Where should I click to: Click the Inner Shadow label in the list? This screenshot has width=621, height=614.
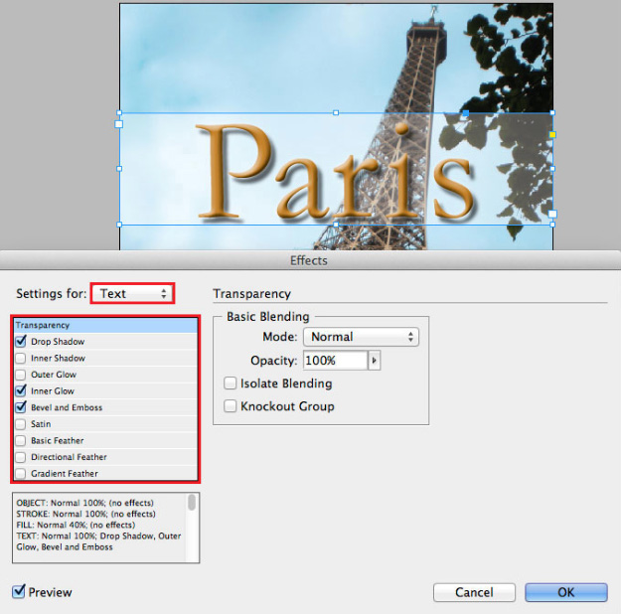click(x=59, y=358)
